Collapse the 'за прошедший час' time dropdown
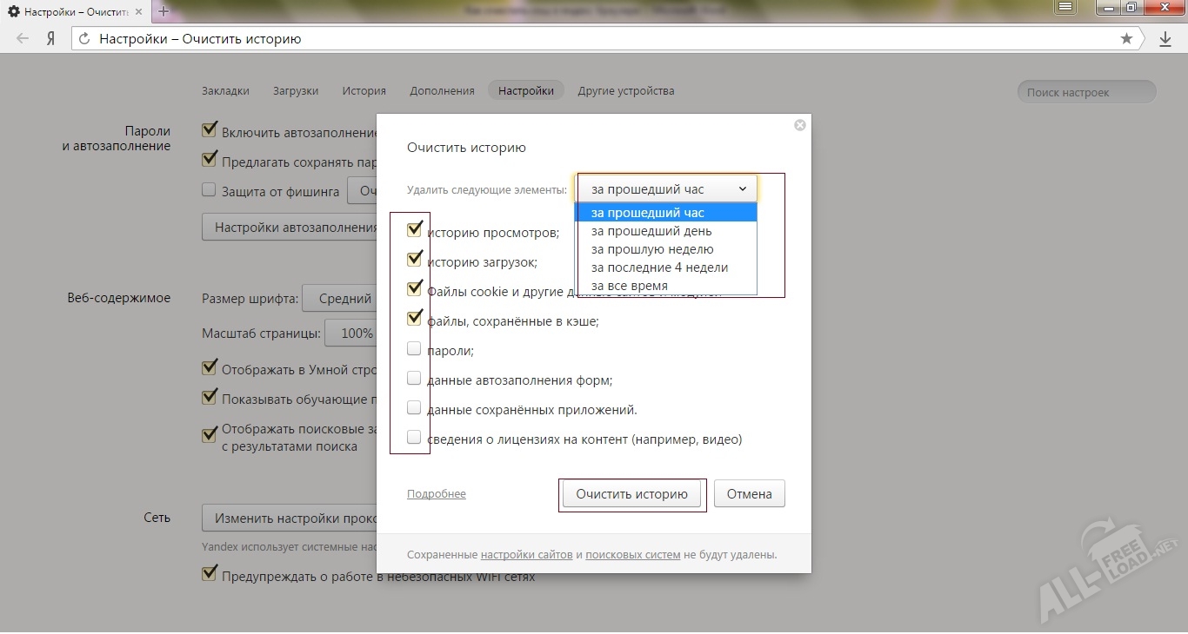 pyautogui.click(x=666, y=189)
